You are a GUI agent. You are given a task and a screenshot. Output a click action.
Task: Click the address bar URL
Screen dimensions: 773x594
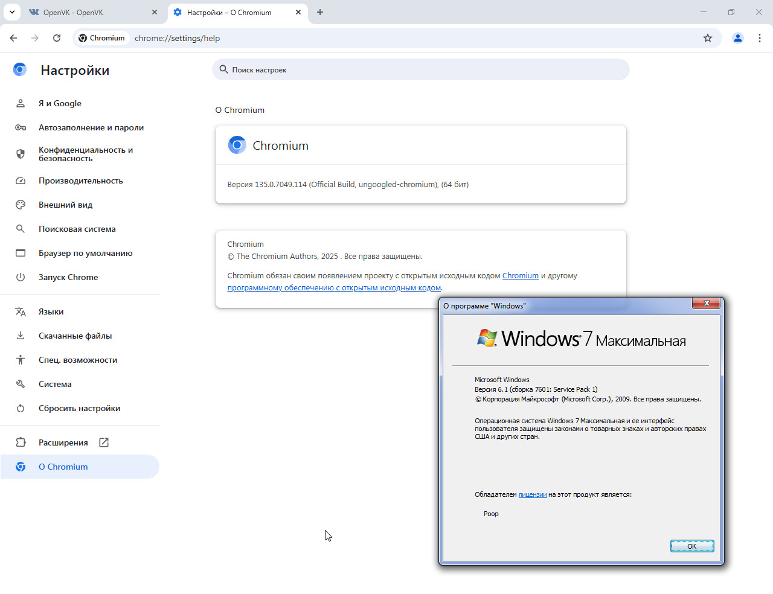[x=177, y=38]
